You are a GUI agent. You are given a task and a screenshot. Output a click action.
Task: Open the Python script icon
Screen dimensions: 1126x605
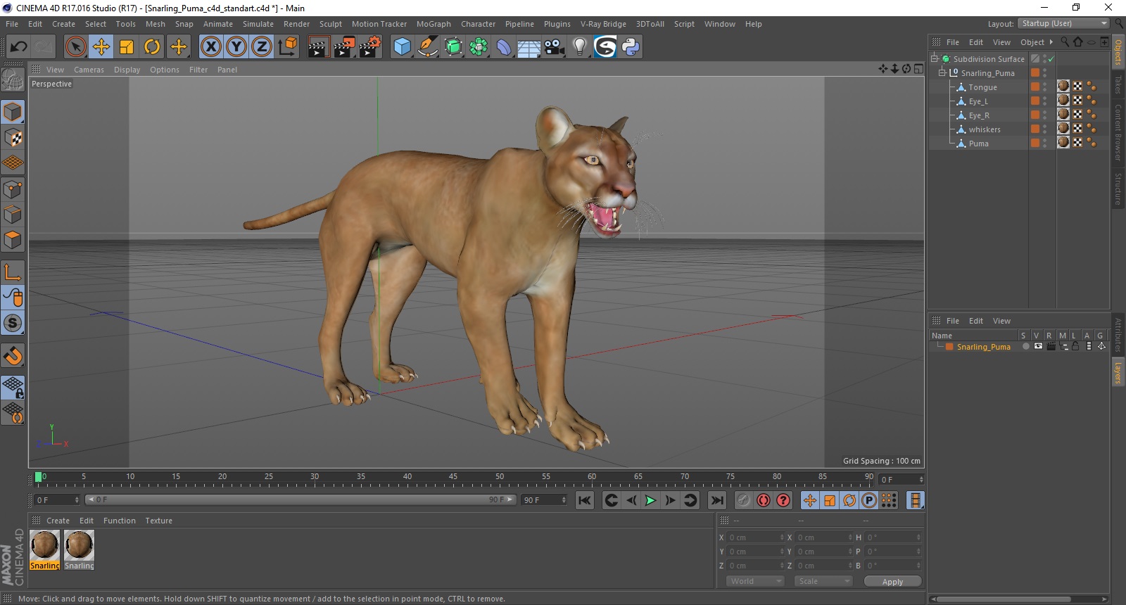click(631, 47)
